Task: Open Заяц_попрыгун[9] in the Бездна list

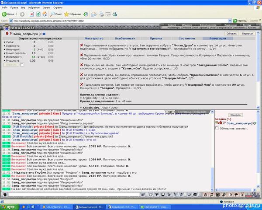Action: click(x=241, y=123)
